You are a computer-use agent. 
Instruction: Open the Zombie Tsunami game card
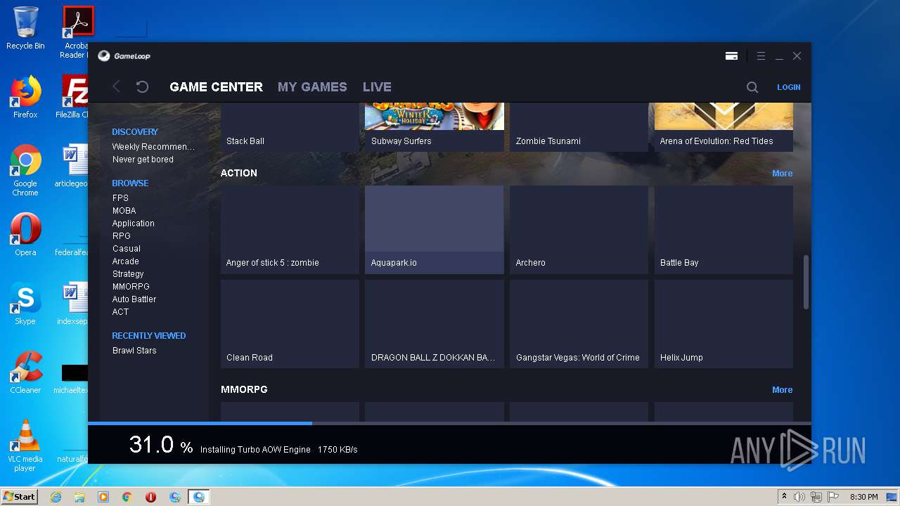click(579, 127)
